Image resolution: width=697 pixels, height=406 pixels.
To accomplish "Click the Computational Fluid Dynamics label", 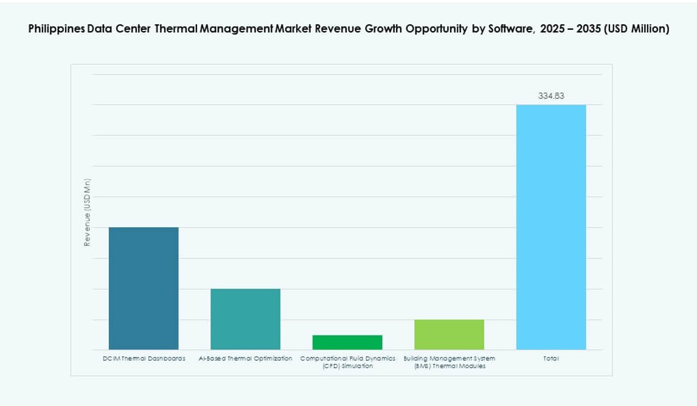I will tap(347, 359).
